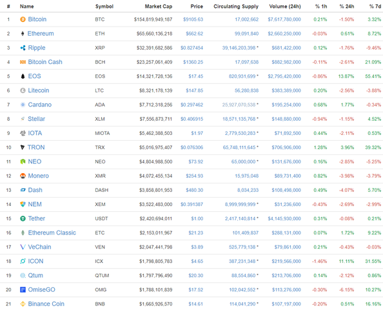This screenshot has height=310, width=383.
Task: Click the Binance Coin icon
Action: point(23,304)
